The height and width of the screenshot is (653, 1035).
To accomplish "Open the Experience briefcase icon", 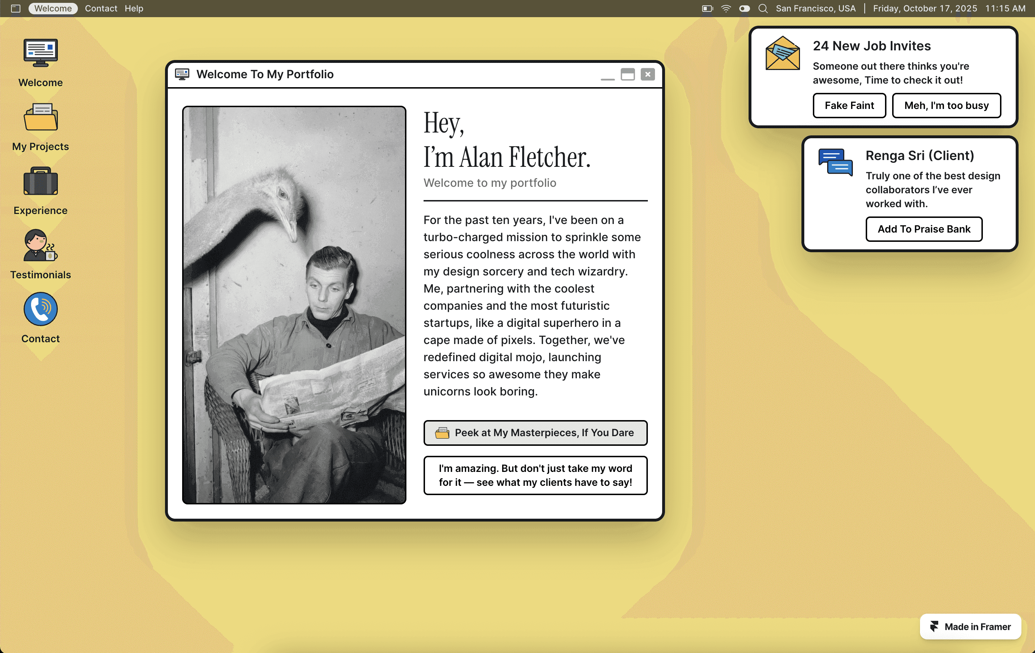I will click(x=40, y=181).
